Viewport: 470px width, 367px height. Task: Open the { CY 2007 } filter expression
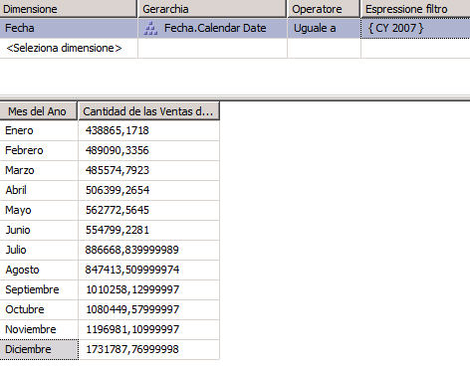click(x=415, y=28)
